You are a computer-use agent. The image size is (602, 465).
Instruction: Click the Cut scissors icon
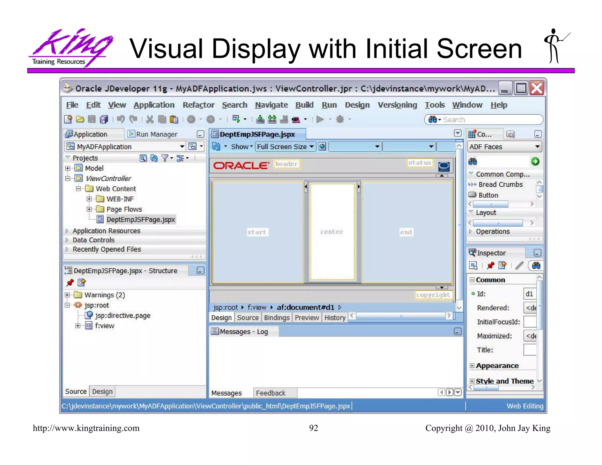[x=150, y=119]
